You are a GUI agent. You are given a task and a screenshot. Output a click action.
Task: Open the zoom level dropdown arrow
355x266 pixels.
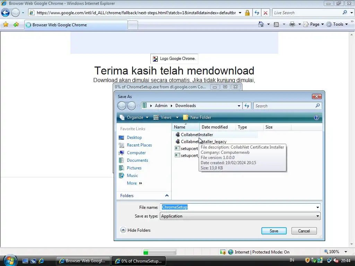pos(346,252)
